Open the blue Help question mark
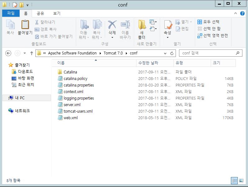Image resolution: width=248 pixels, height=187 pixels. point(242,13)
